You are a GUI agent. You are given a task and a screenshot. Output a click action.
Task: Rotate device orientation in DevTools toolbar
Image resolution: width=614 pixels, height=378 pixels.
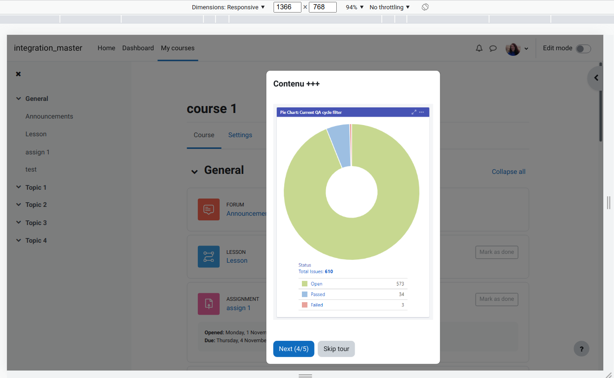point(425,7)
